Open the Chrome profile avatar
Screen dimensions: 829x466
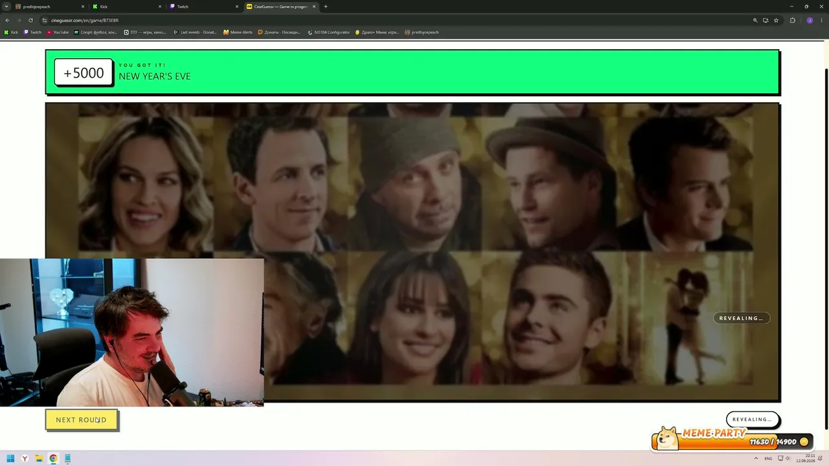[x=810, y=20]
